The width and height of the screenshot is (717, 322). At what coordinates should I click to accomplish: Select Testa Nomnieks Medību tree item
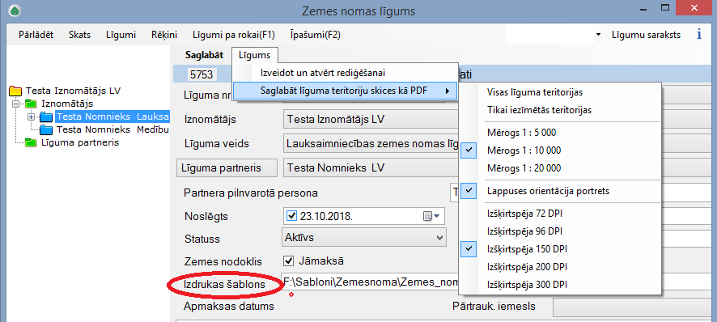112,130
